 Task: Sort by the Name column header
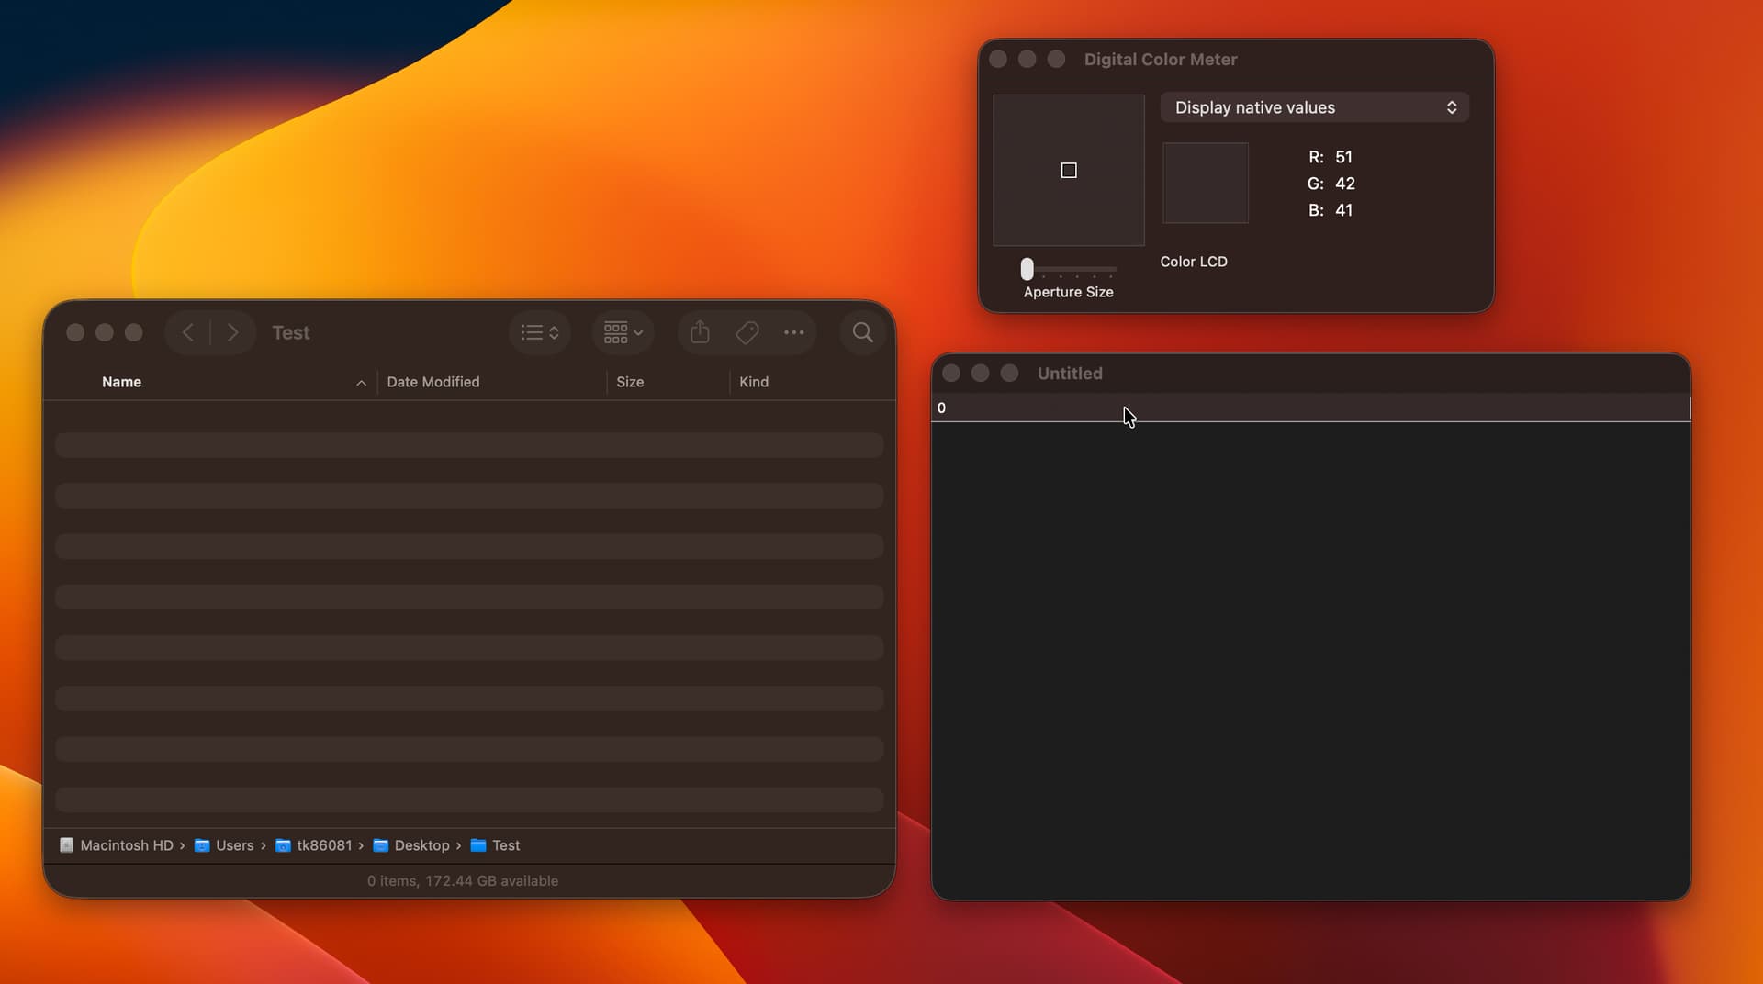pos(122,382)
